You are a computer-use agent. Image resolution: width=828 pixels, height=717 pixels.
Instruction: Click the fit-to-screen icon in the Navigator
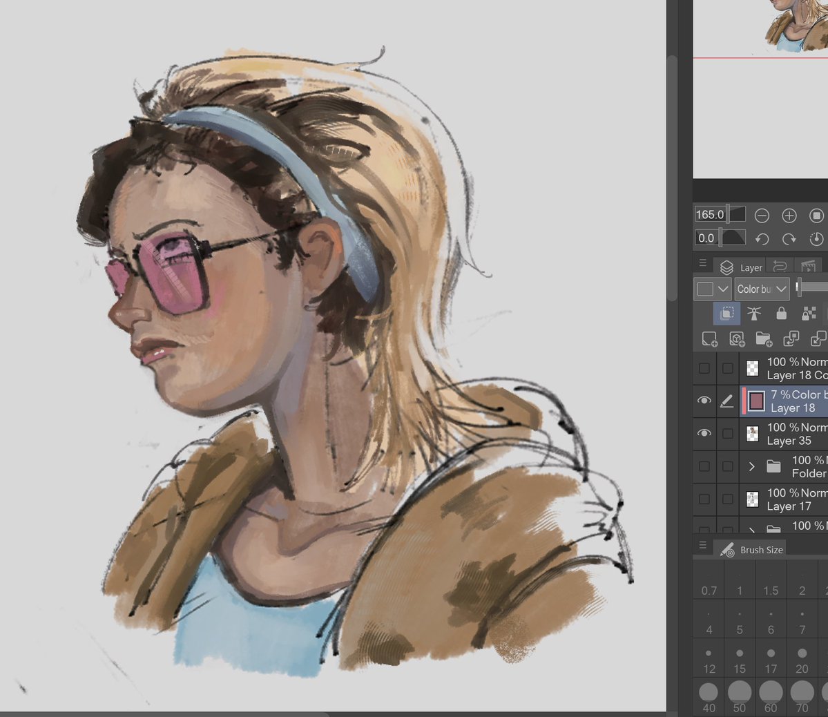(816, 215)
